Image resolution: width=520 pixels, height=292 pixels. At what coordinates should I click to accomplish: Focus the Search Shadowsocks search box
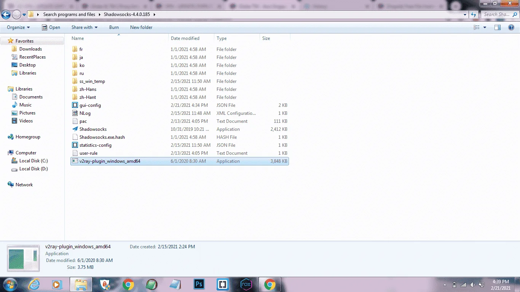click(499, 14)
